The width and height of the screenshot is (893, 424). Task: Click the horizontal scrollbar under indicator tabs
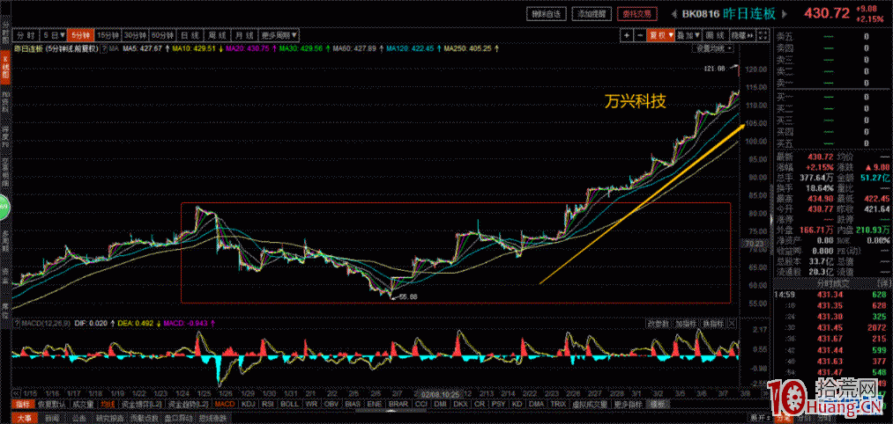[391, 410]
